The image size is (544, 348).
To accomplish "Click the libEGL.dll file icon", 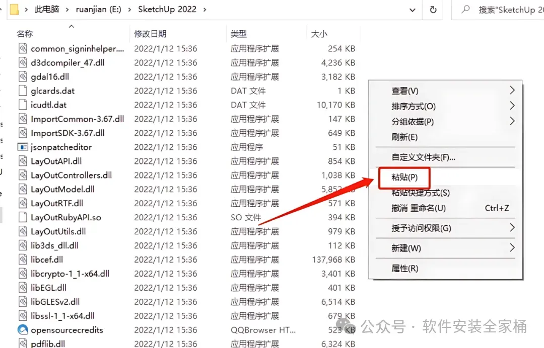I will [23, 288].
